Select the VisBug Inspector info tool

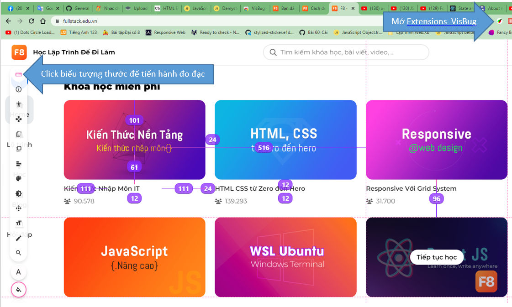pyautogui.click(x=19, y=89)
